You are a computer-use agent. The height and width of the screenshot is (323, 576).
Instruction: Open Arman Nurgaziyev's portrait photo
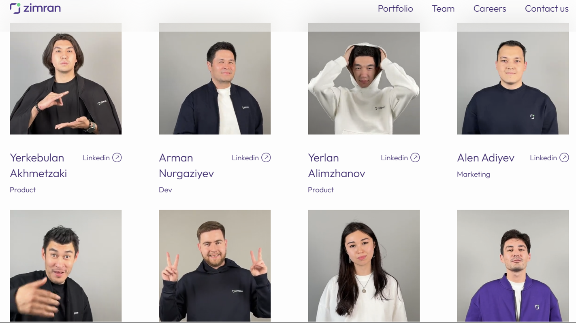click(x=215, y=79)
